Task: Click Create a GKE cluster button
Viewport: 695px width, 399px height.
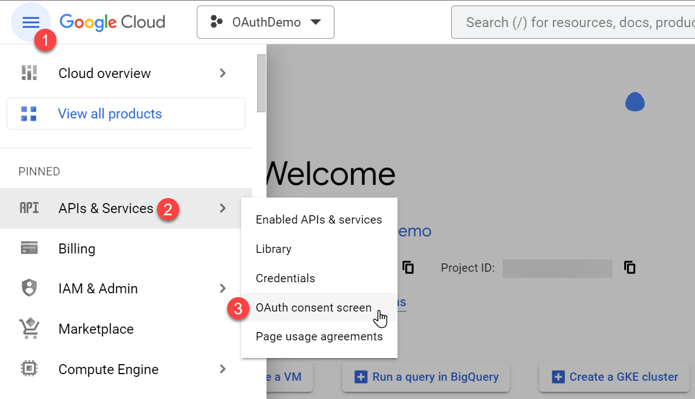Action: 614,377
